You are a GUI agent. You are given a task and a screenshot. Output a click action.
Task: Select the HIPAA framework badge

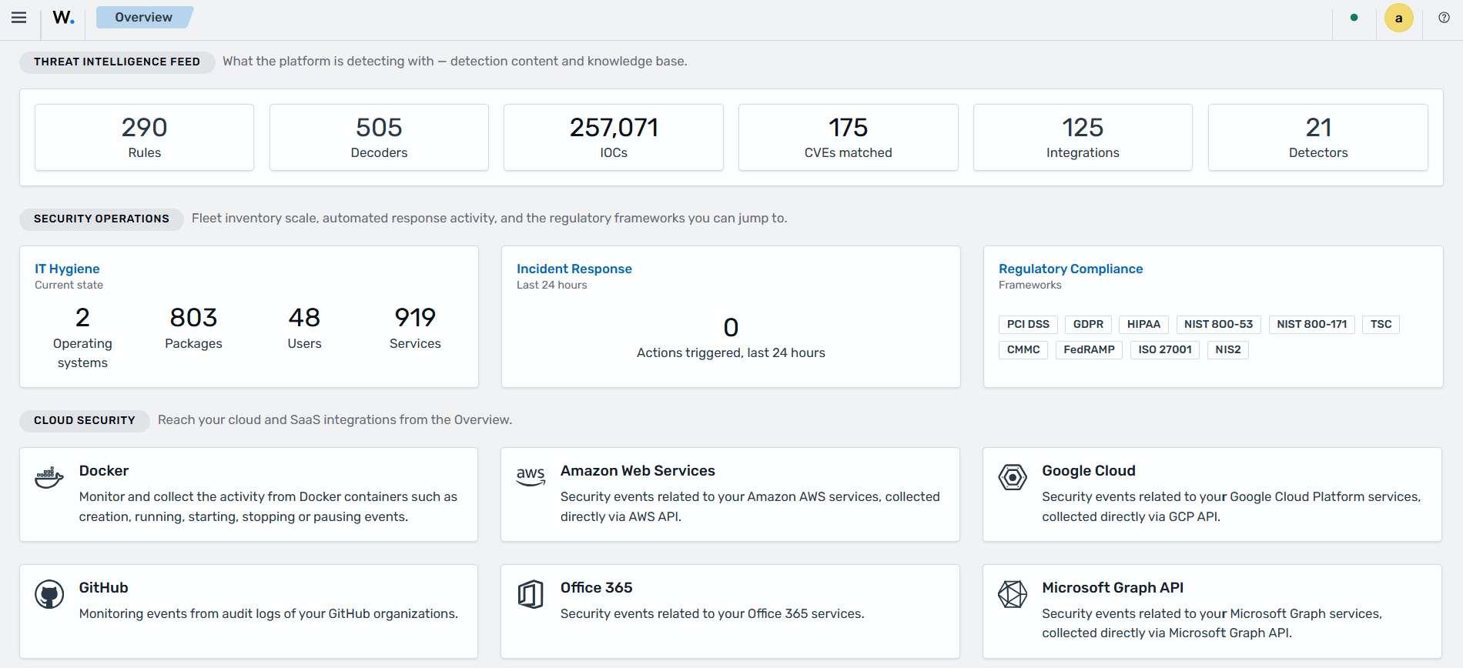point(1143,325)
